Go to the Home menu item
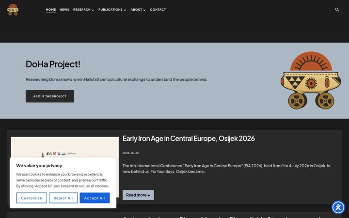349x218 pixels. pyautogui.click(x=51, y=10)
